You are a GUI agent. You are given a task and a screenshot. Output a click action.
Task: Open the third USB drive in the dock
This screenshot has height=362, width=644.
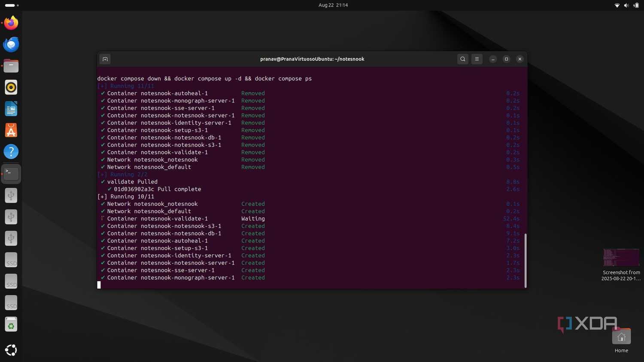click(11, 238)
